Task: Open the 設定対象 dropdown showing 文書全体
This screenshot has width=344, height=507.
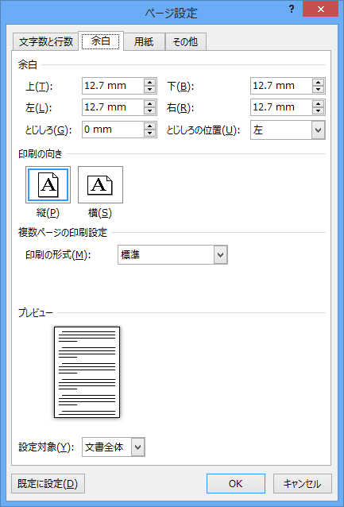Action: click(x=138, y=447)
